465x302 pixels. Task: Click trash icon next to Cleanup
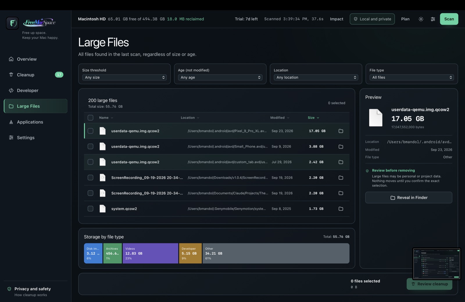pos(11,75)
